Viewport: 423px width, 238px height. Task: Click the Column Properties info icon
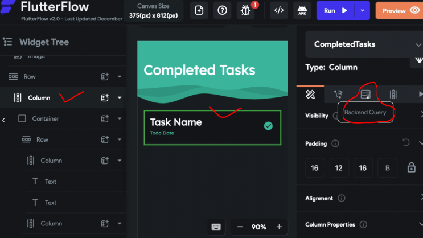tap(363, 224)
